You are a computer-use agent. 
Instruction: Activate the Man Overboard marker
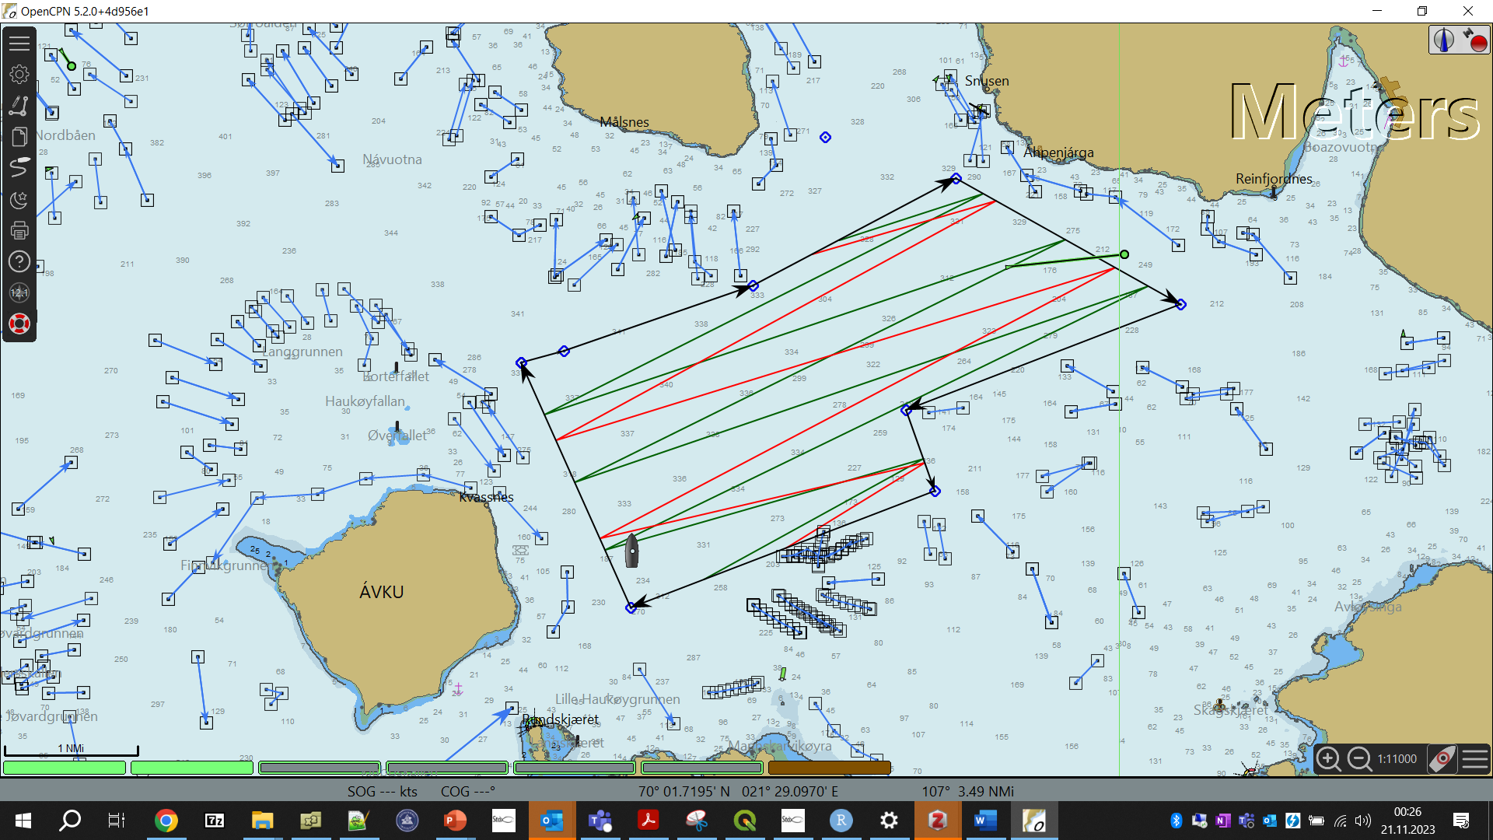tap(19, 323)
